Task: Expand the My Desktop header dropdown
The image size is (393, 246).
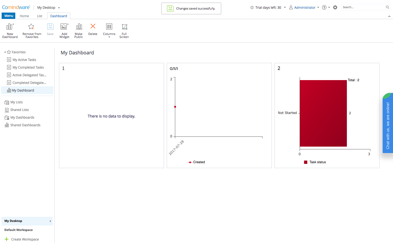Action: coord(49,8)
